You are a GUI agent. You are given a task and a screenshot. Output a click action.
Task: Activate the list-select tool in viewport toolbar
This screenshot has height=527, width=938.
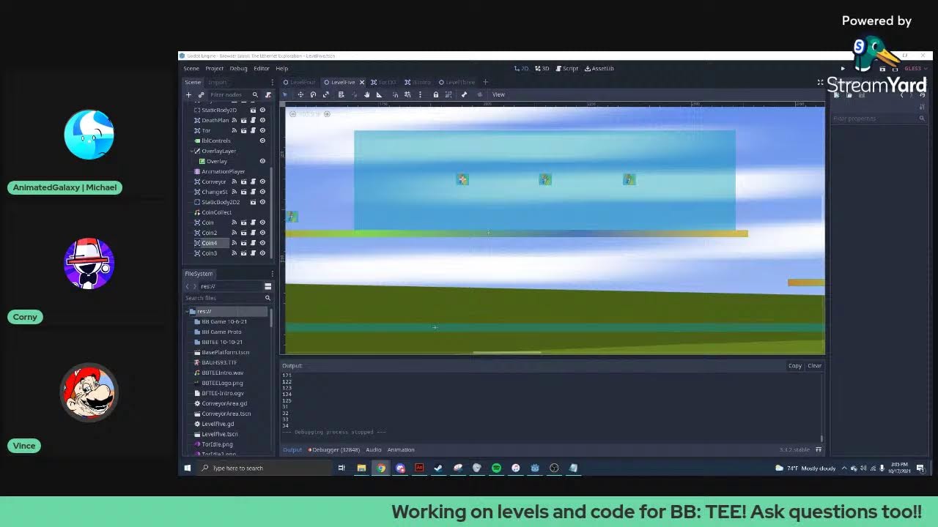tap(341, 94)
